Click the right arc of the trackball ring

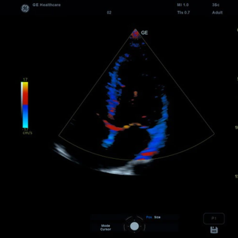click(x=144, y=226)
